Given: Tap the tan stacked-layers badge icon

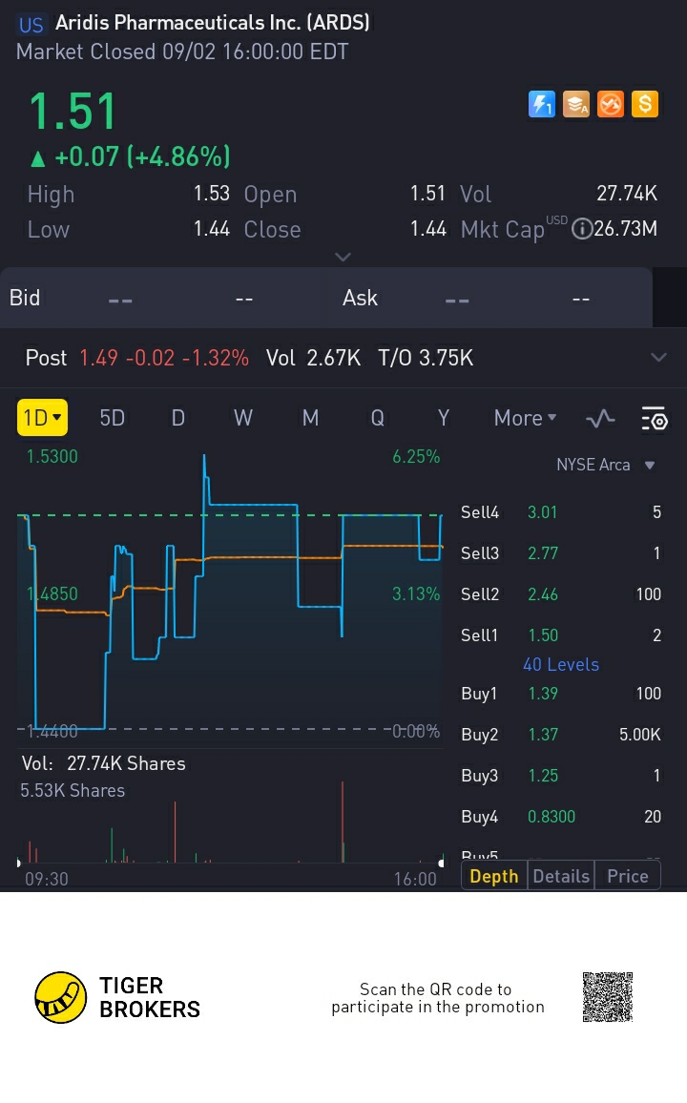Looking at the screenshot, I should pos(576,104).
